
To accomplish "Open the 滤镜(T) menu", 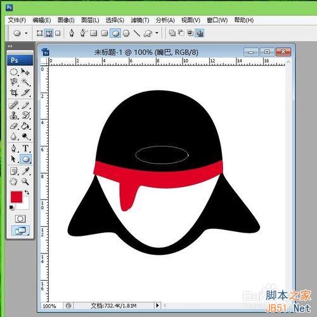I will [140, 20].
